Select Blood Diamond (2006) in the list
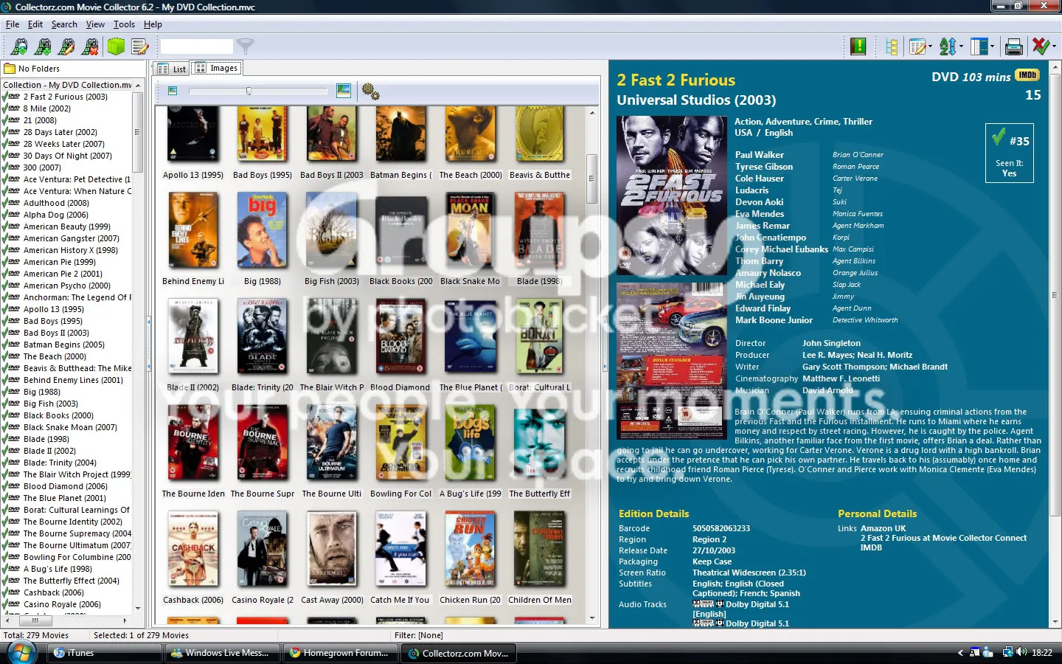The width and height of the screenshot is (1062, 664). click(x=66, y=486)
